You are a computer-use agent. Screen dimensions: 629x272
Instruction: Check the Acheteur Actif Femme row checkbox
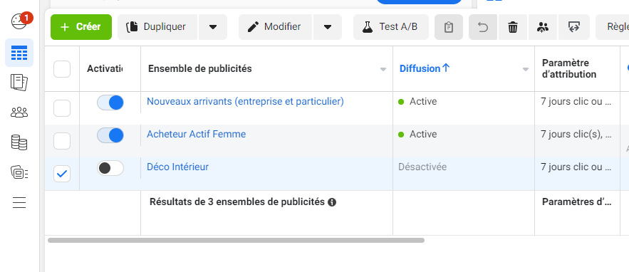tap(62, 141)
